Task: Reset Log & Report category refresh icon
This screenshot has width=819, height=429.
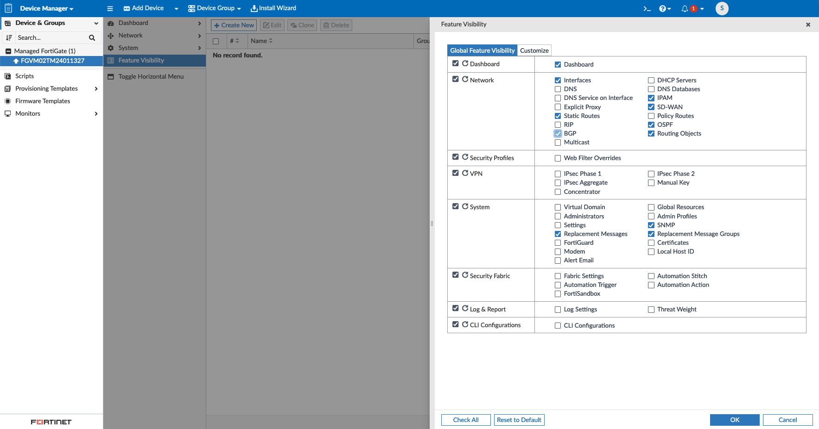Action: pyautogui.click(x=465, y=308)
